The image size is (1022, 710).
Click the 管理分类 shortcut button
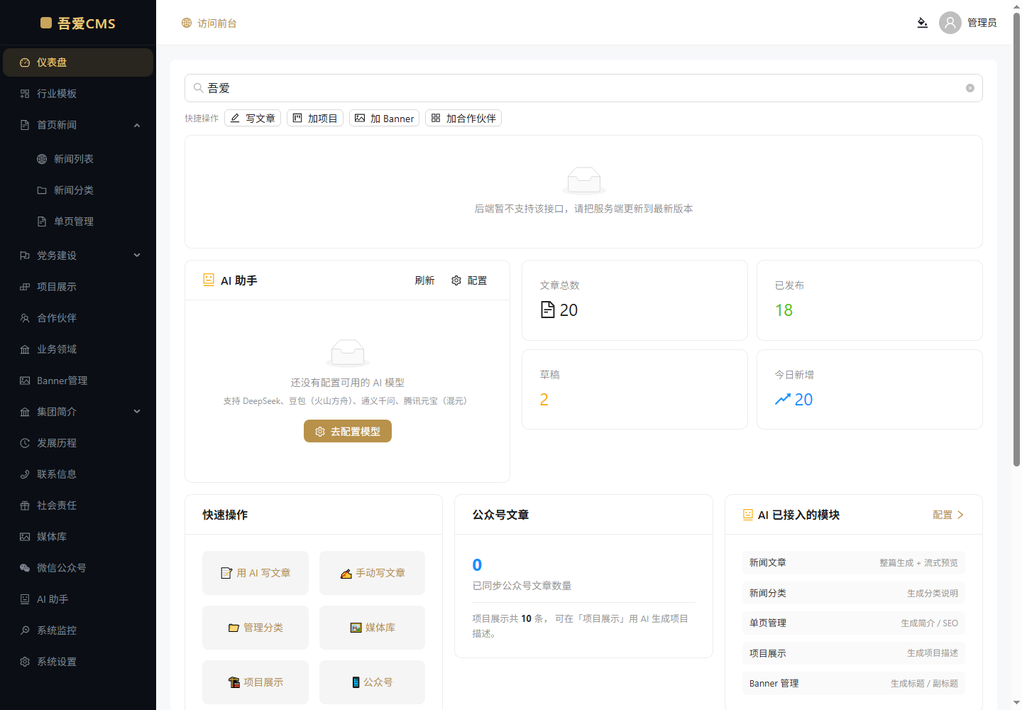coord(255,628)
